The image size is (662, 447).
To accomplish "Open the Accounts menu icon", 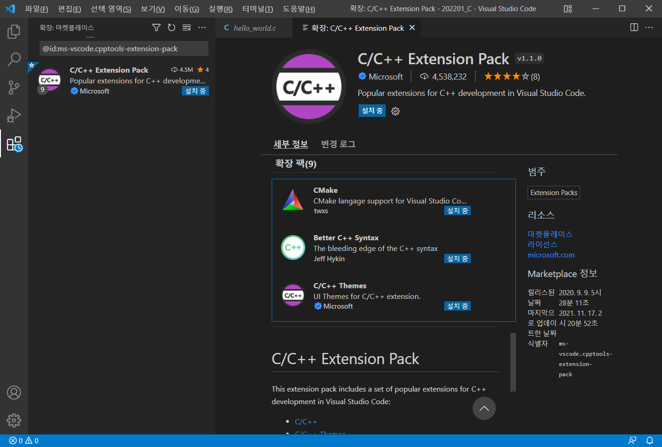I will [14, 393].
